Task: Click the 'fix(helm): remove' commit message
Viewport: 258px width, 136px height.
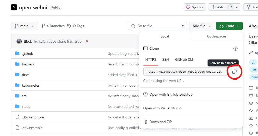Action: click(123, 85)
